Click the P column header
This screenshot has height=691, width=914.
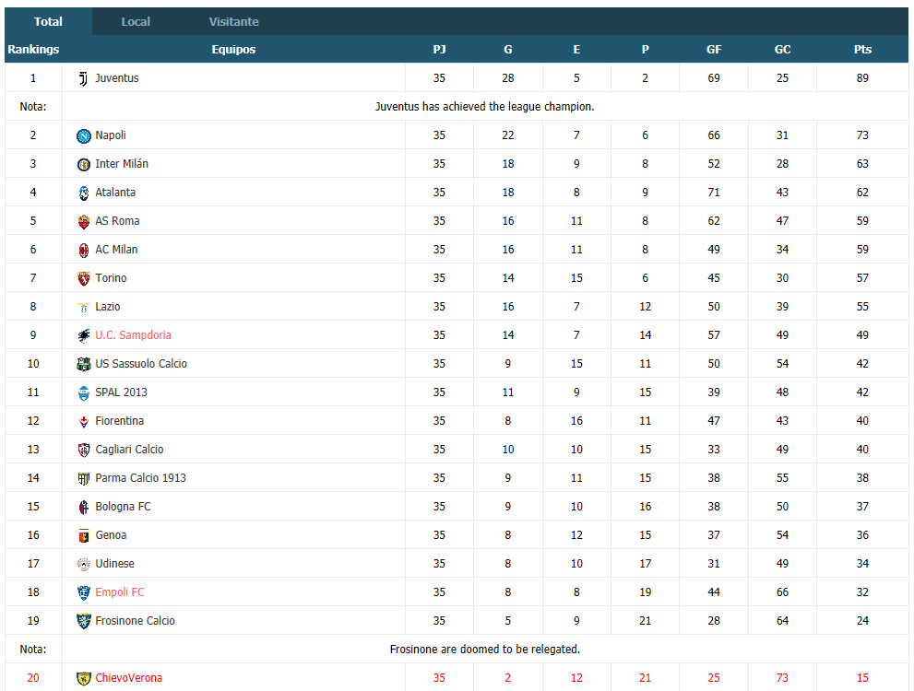(x=646, y=49)
